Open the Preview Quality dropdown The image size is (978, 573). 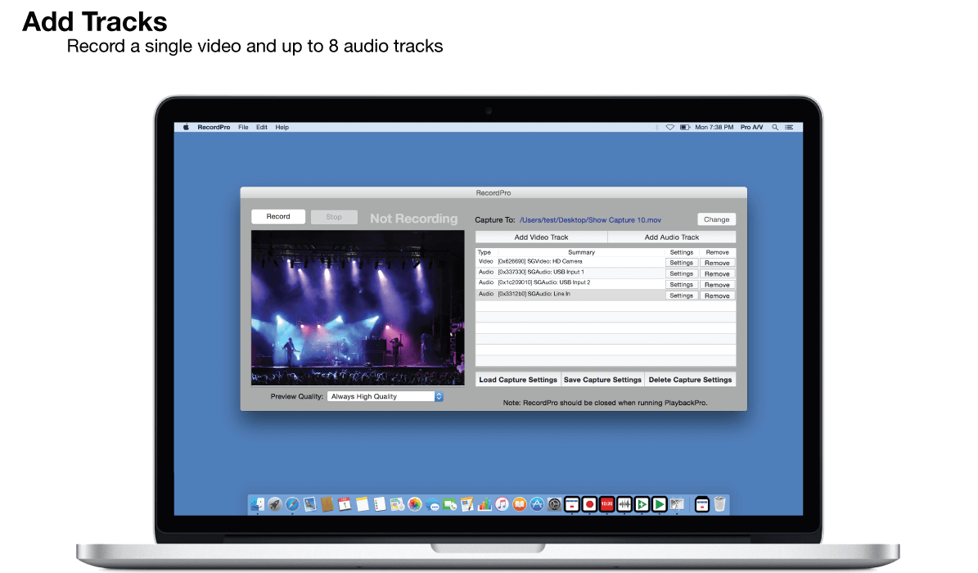pos(385,396)
